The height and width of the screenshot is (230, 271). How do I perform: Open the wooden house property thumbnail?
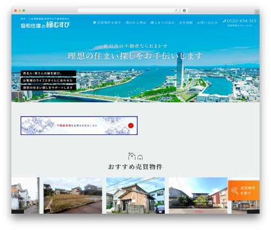tap(135, 195)
